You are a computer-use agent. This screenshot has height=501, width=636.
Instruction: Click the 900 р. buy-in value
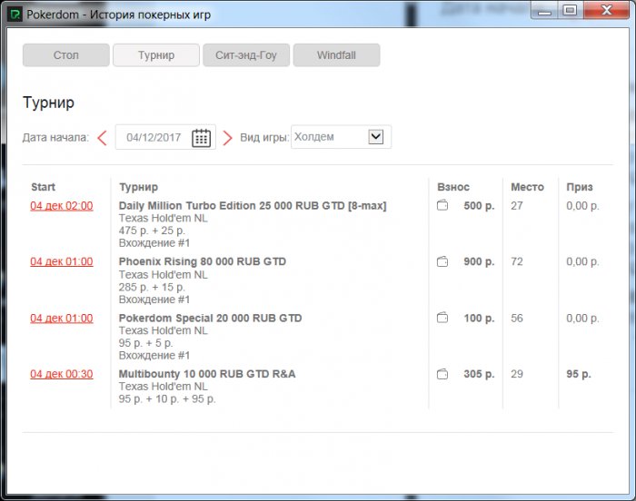pyautogui.click(x=479, y=262)
